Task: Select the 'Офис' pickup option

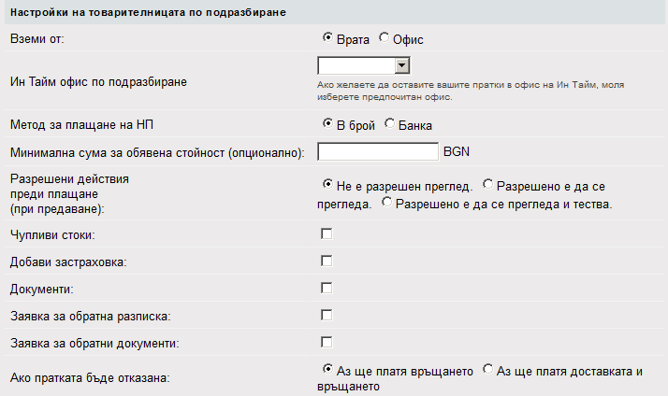Action: pyautogui.click(x=384, y=37)
